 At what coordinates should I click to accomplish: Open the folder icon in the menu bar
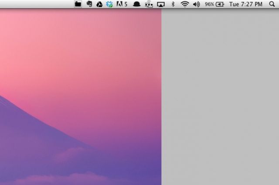(78, 4)
